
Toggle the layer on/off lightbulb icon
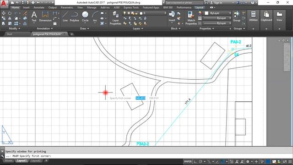(x=125, y=13)
